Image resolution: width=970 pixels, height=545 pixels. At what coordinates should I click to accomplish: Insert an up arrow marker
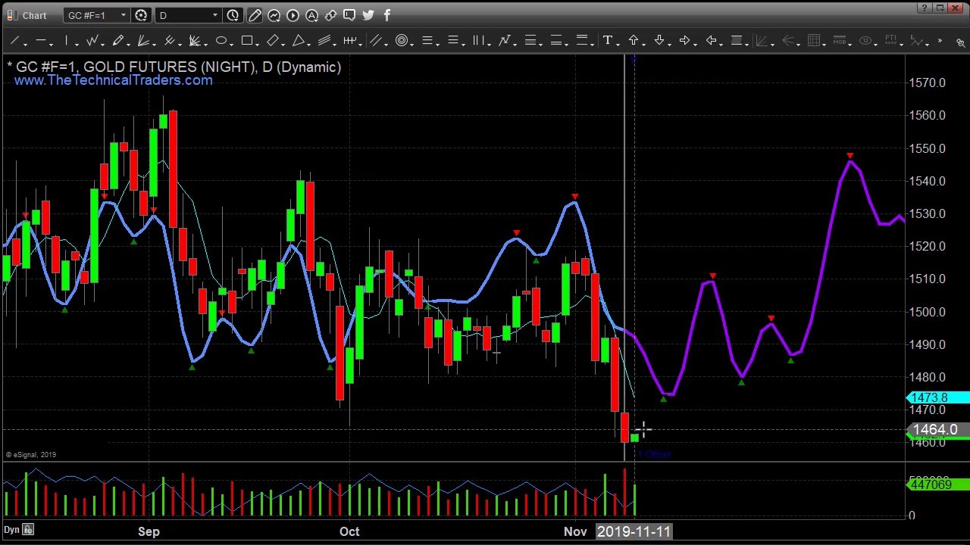(633, 41)
